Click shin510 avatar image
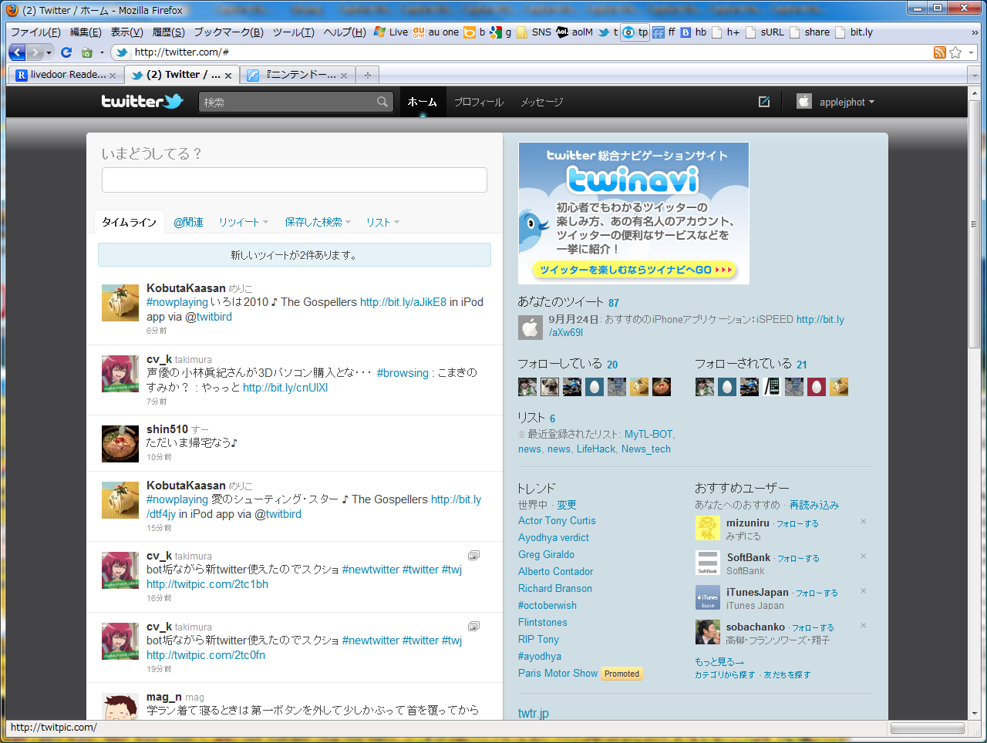This screenshot has height=743, width=987. pyautogui.click(x=120, y=444)
